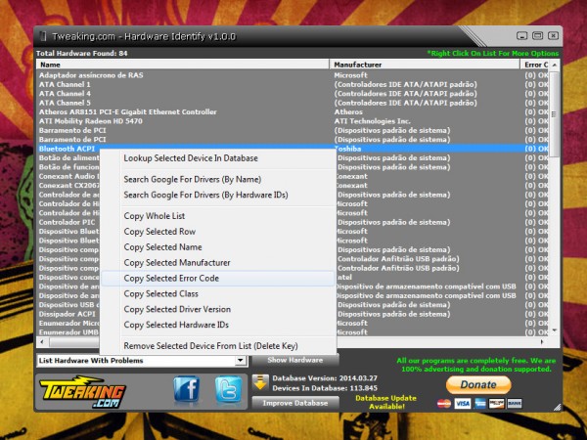Sort list by Name column header
The image size is (587, 440).
pos(183,65)
